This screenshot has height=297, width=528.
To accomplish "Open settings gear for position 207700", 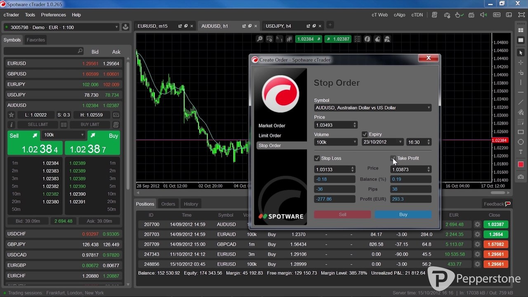I will pos(477,224).
